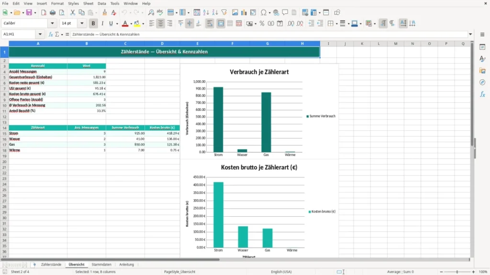Toggle Center Vertically alignment
Image resolution: width=490 pixels, height=275 pixels.
pos(189,23)
